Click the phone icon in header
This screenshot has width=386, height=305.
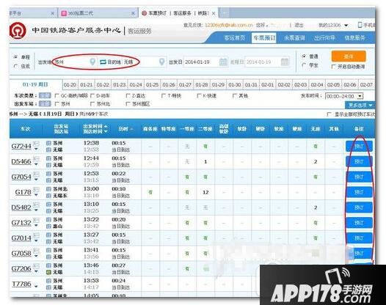point(360,25)
